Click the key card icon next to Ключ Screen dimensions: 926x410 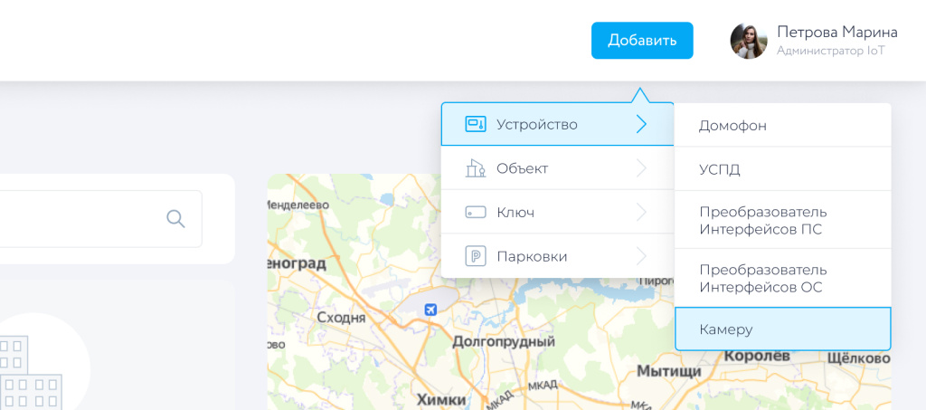(476, 213)
